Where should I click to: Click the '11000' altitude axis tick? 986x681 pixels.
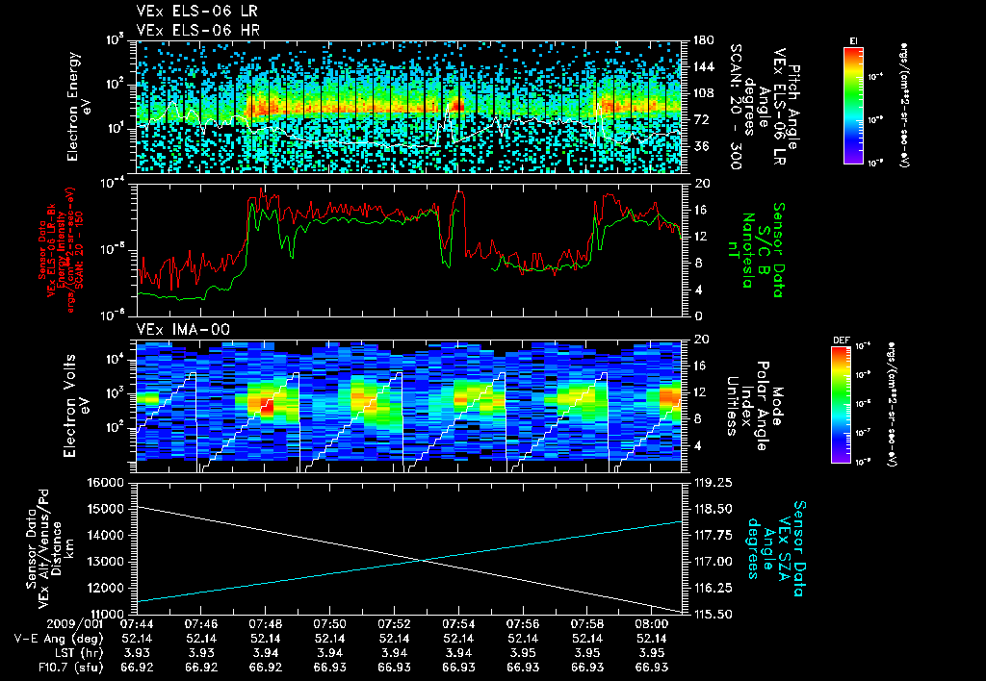click(x=108, y=614)
